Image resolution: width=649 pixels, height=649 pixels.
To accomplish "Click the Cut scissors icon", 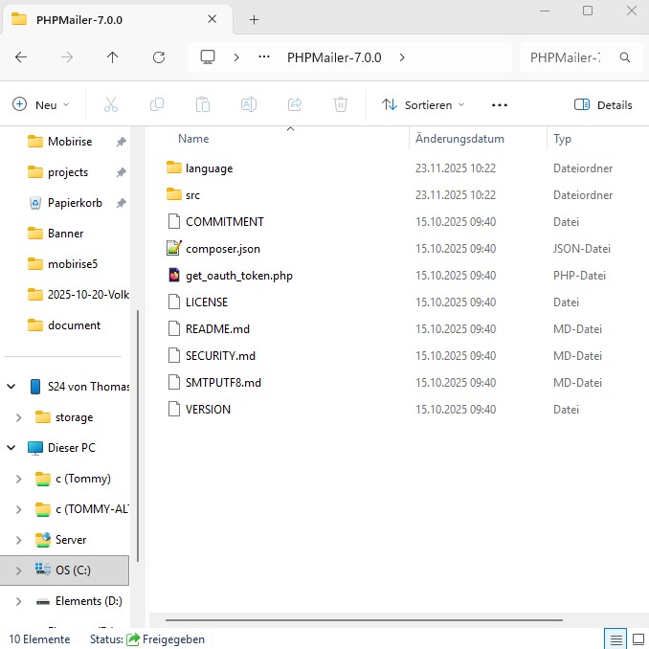I will coord(111,104).
